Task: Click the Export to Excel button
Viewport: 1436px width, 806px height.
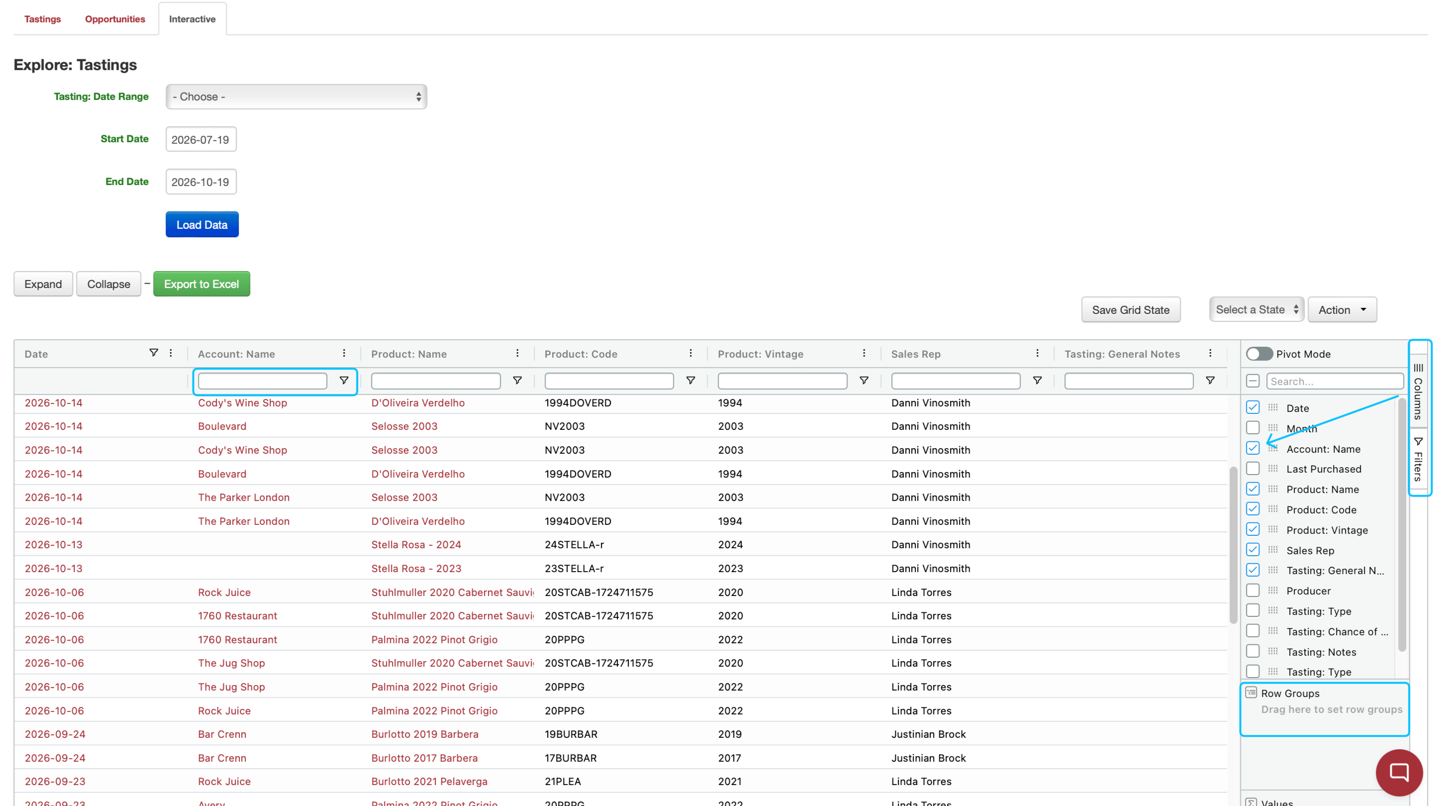Action: tap(201, 284)
